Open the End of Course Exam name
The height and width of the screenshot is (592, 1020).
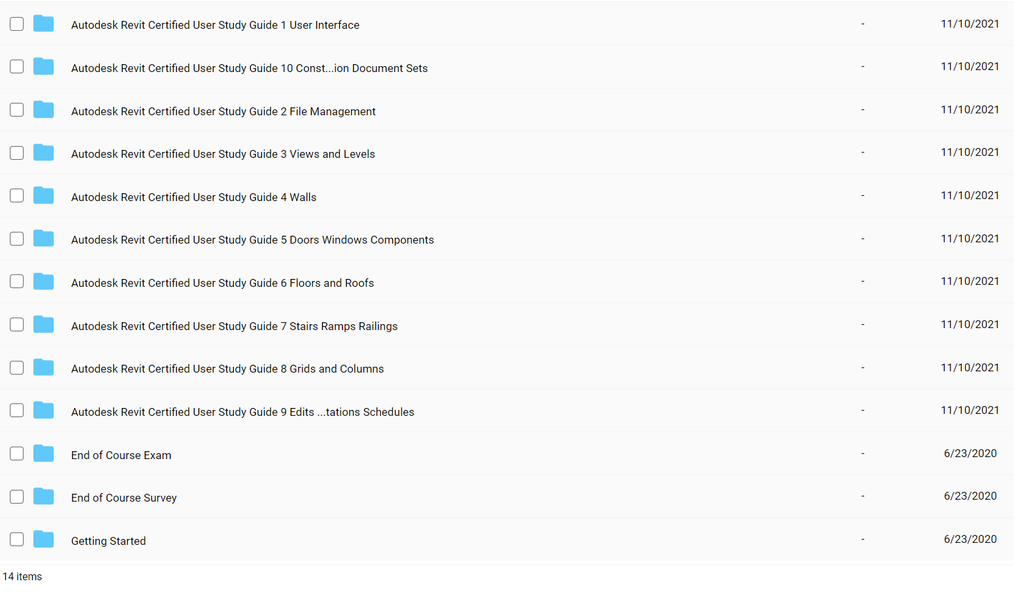point(121,455)
